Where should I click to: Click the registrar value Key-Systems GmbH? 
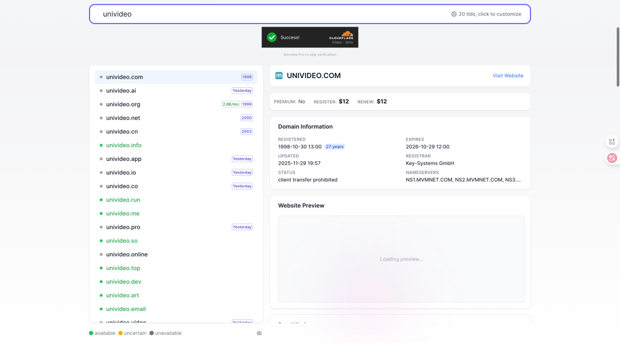click(430, 163)
